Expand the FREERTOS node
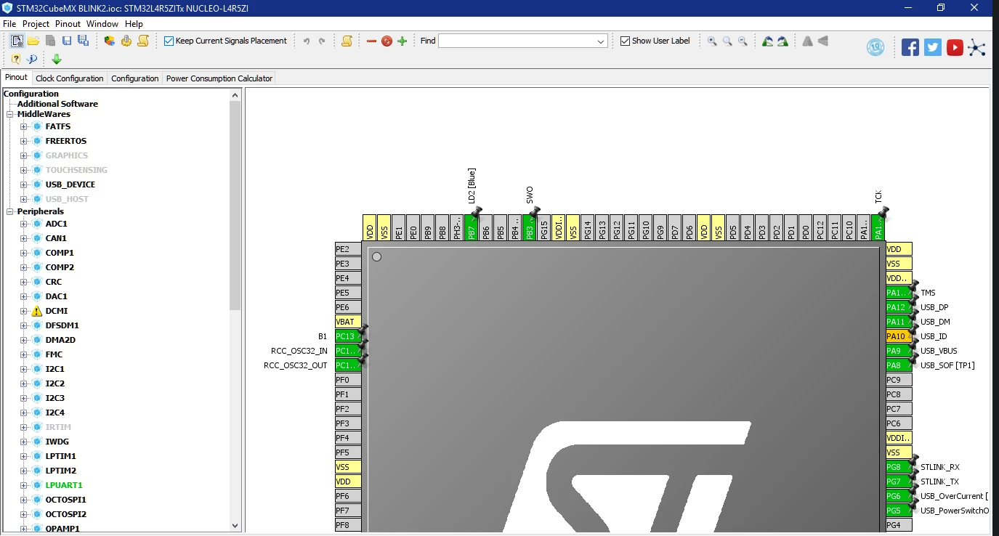The image size is (999, 536). (x=23, y=141)
